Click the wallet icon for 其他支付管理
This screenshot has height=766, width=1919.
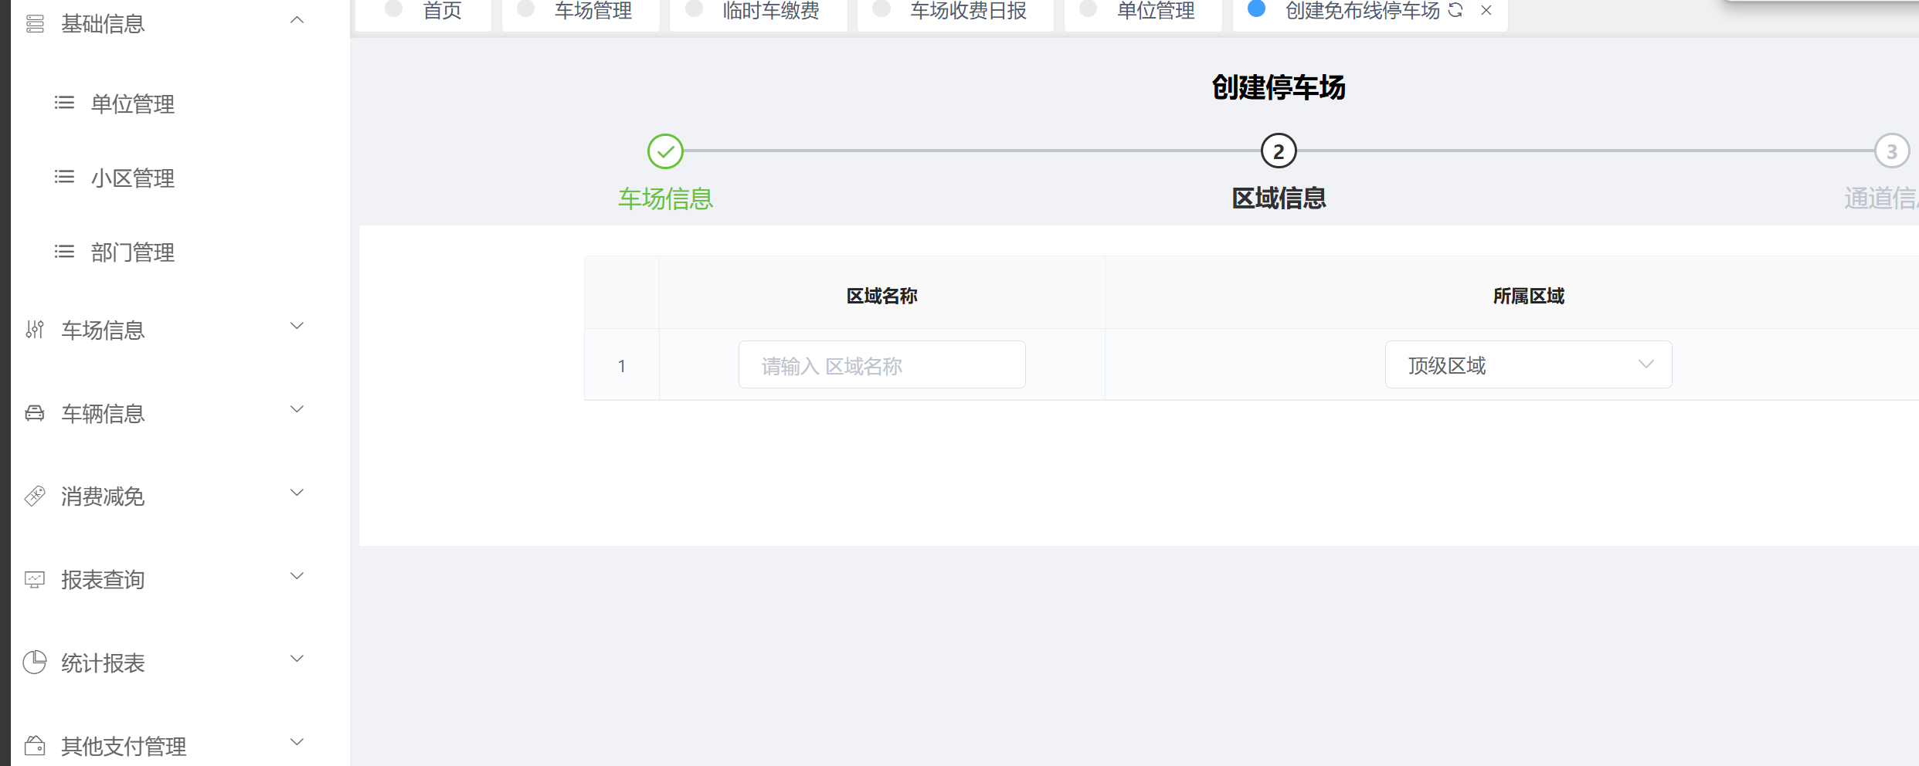[x=35, y=745]
